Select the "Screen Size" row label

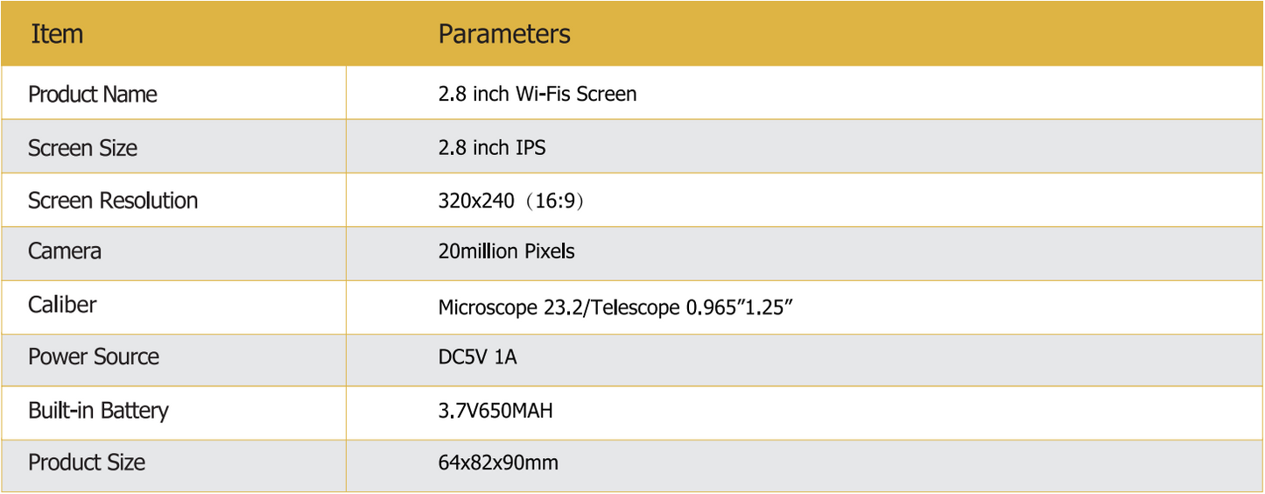click(x=82, y=148)
